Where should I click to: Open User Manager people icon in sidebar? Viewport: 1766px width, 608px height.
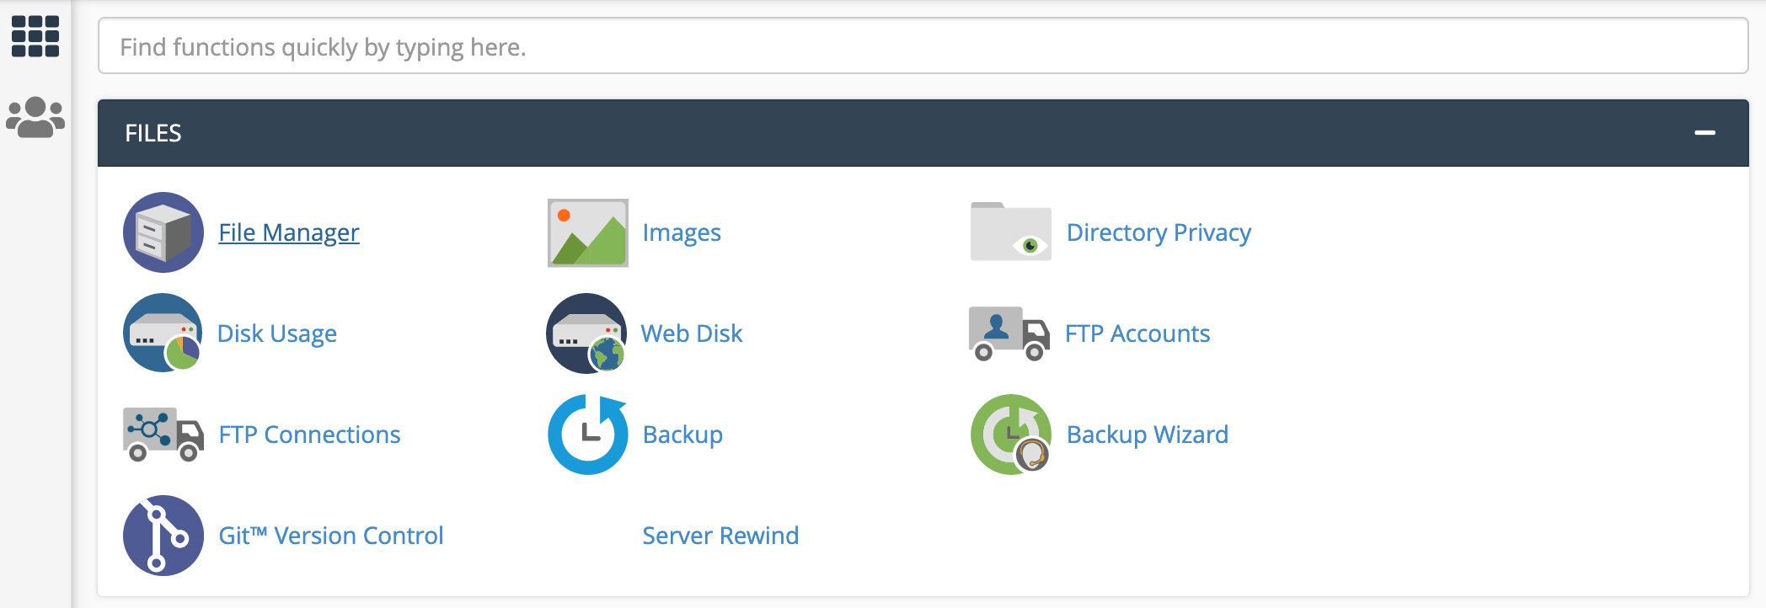[x=35, y=117]
